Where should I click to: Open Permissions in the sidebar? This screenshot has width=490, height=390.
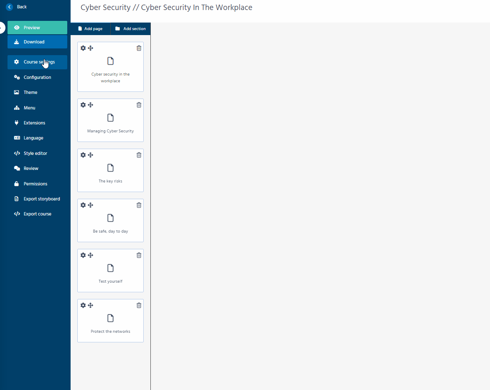pyautogui.click(x=35, y=184)
